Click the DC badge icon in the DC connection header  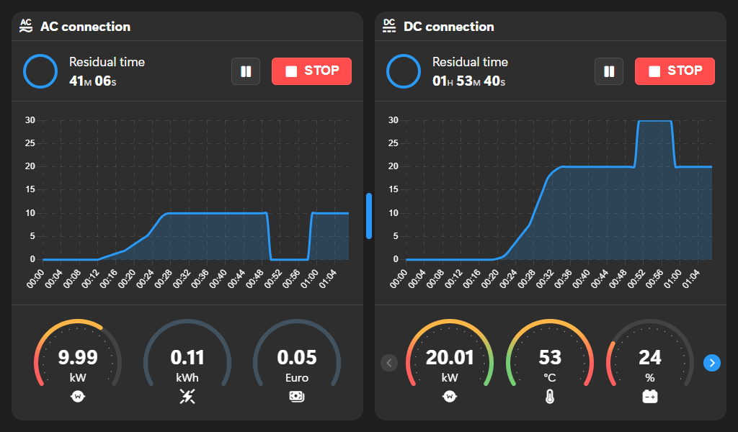pos(388,25)
